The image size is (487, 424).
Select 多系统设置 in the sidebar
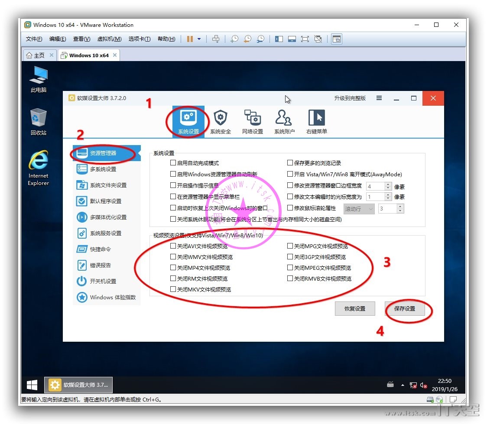(x=107, y=169)
